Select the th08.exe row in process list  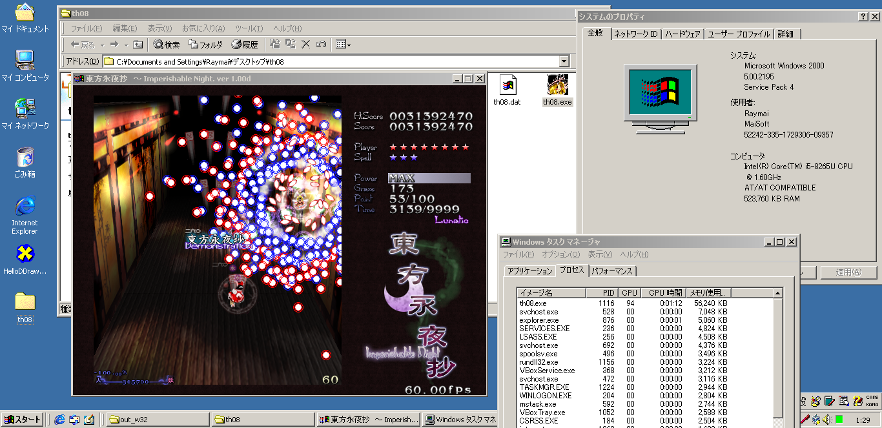click(645, 303)
